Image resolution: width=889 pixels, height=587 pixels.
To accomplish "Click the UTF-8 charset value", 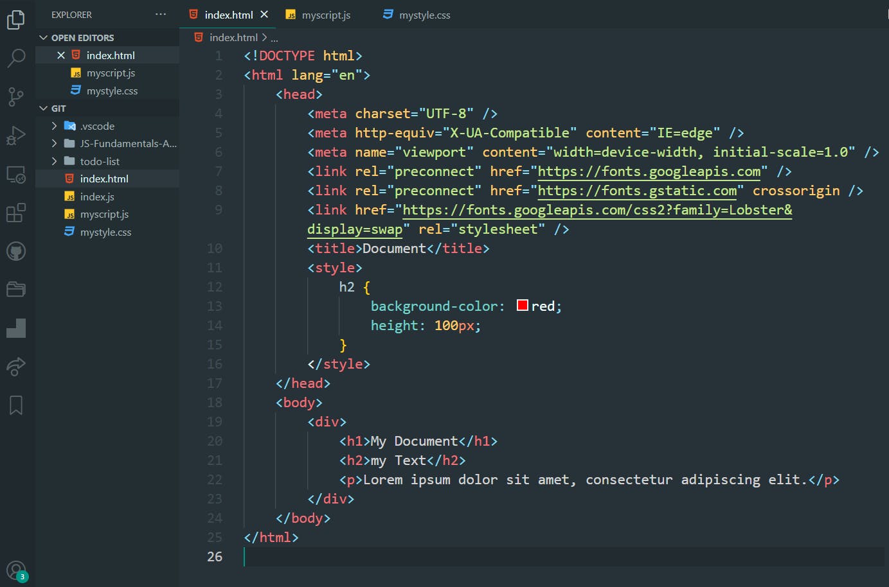I will (x=446, y=114).
